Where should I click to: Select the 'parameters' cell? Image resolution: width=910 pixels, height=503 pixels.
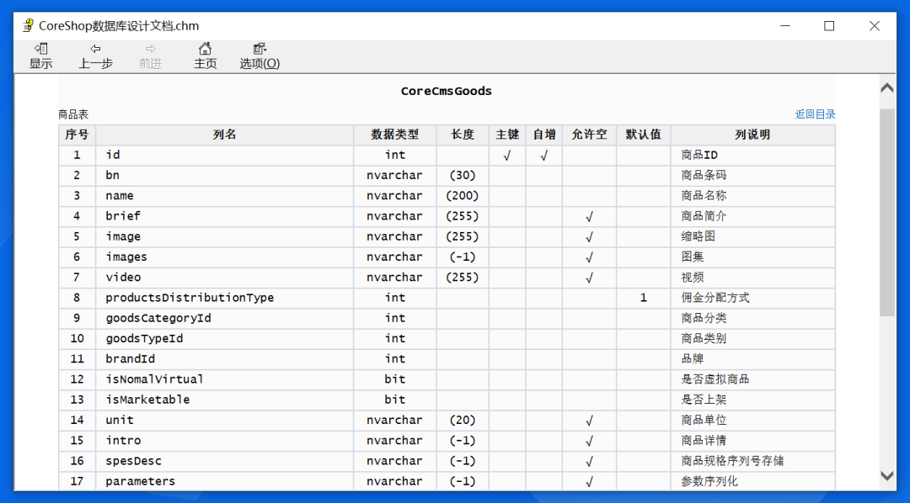click(225, 481)
